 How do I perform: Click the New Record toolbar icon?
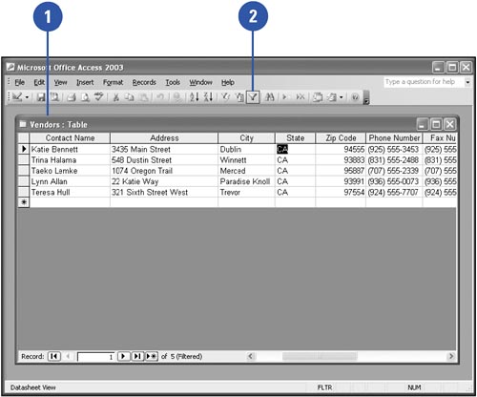click(x=284, y=97)
